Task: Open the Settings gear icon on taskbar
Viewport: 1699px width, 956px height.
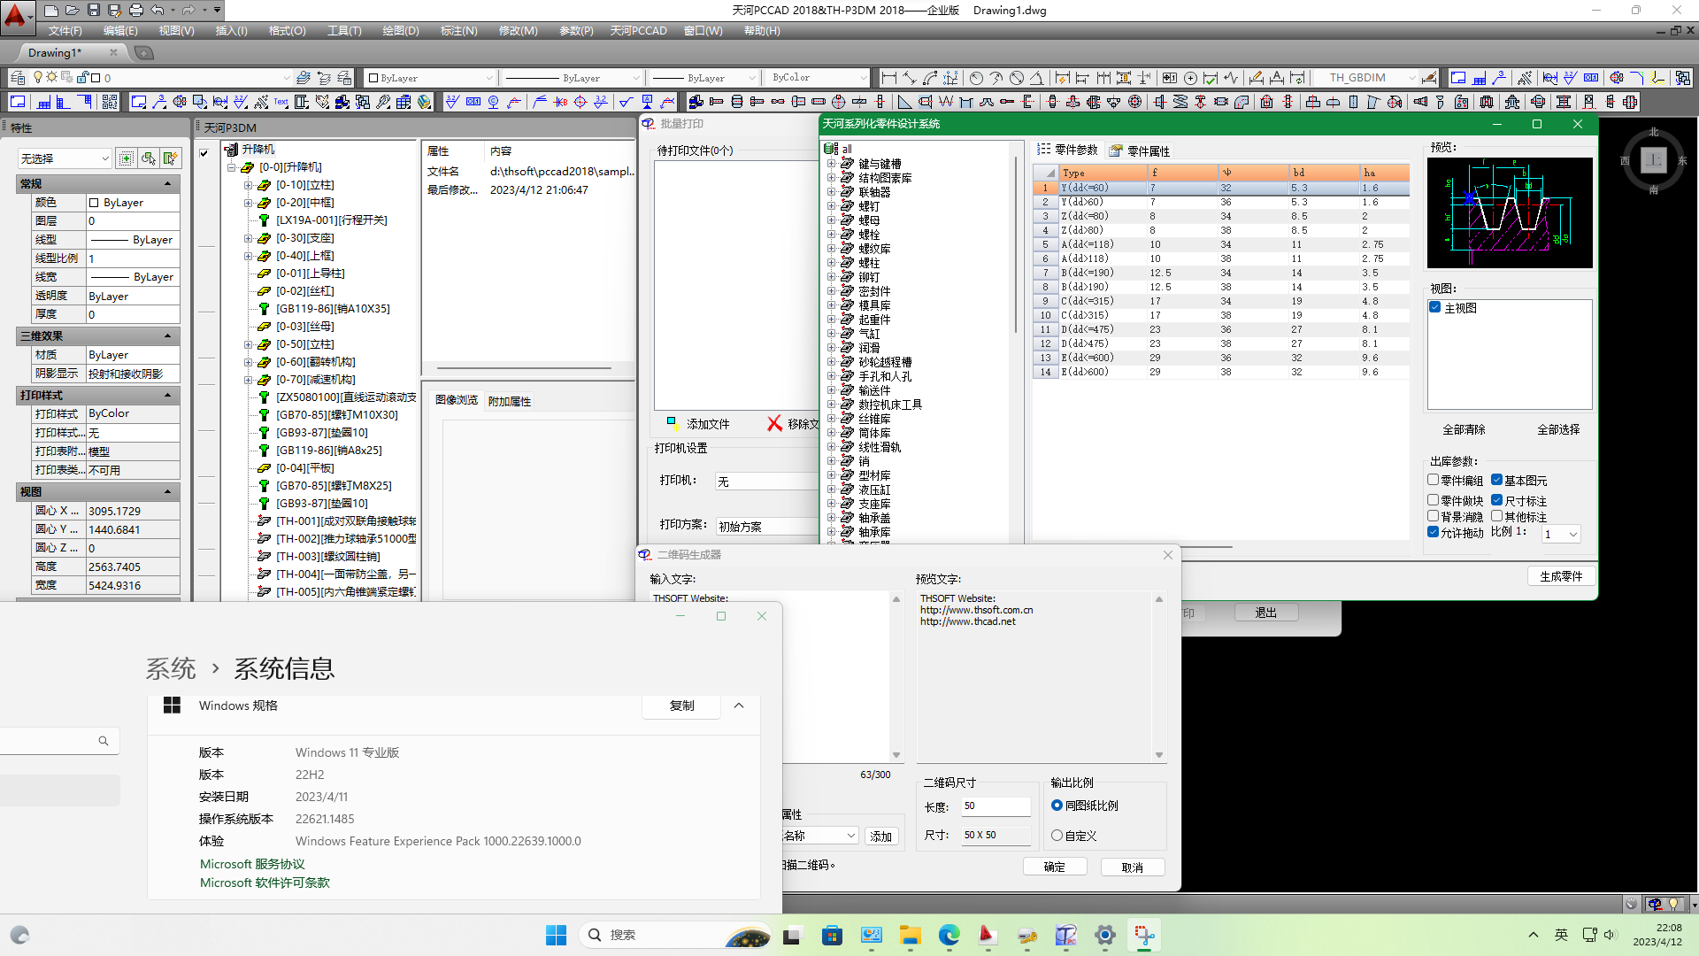Action: [x=1105, y=935]
